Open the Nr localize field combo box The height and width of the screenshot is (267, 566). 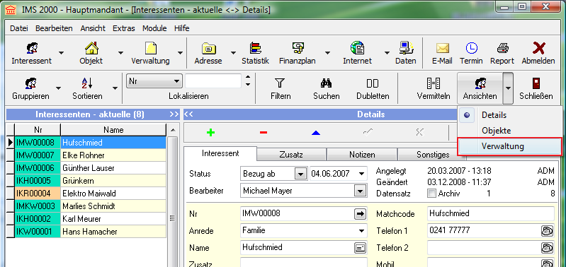154,81
